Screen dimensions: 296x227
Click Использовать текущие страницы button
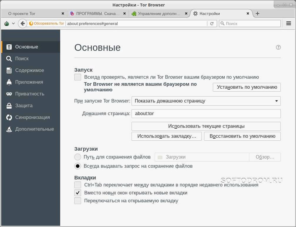(206, 126)
